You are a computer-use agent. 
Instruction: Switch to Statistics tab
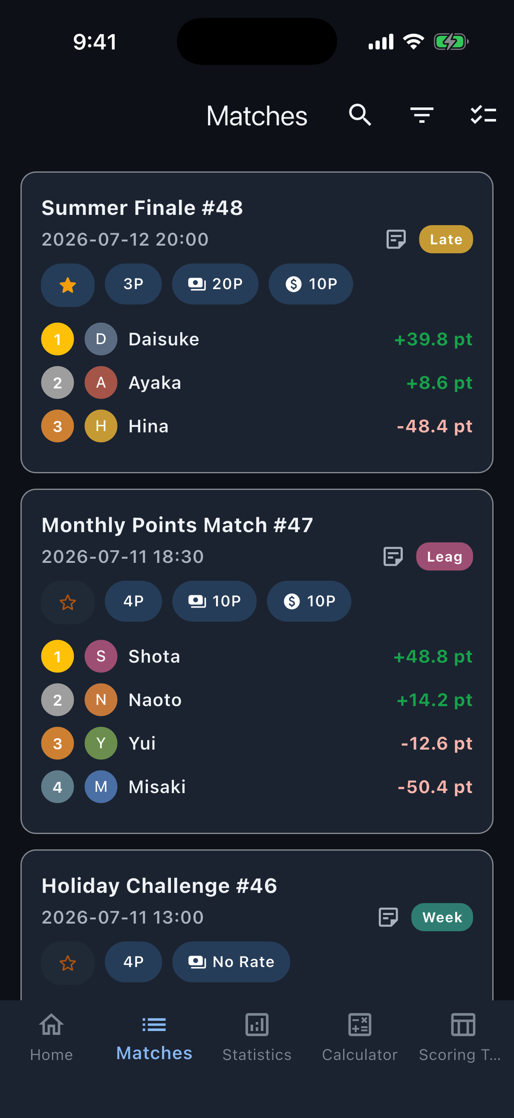pos(257,1038)
